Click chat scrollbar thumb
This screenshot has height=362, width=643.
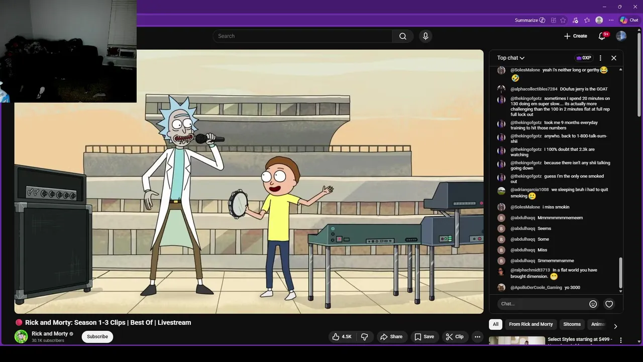(x=620, y=273)
